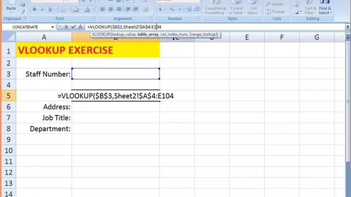Click the Job Title: label cell
The height and width of the screenshot is (197, 351).
[44, 118]
